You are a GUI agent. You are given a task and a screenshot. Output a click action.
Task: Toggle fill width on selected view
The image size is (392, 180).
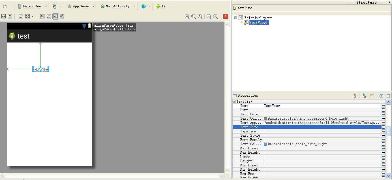pyautogui.click(x=4, y=16)
